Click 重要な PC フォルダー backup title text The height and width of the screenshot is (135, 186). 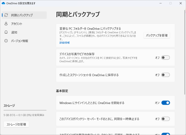[x=90, y=29]
